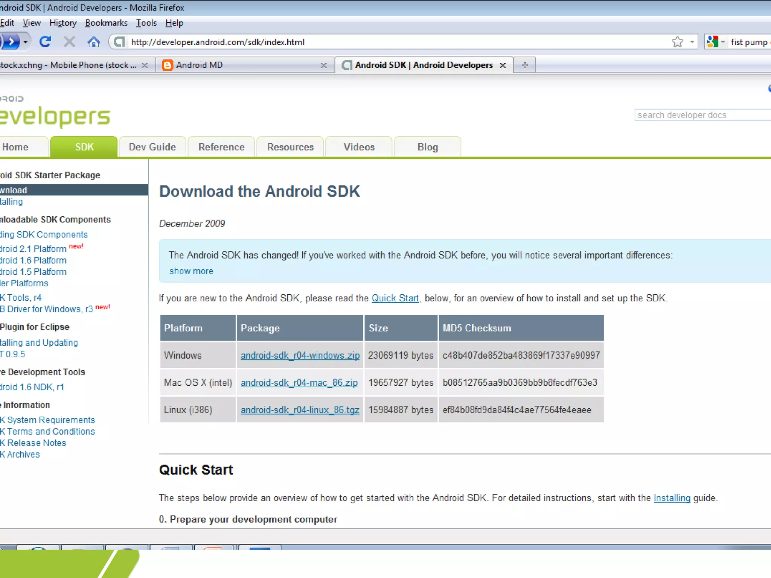The height and width of the screenshot is (578, 771).
Task: Click the Reload page icon
Action: [45, 42]
